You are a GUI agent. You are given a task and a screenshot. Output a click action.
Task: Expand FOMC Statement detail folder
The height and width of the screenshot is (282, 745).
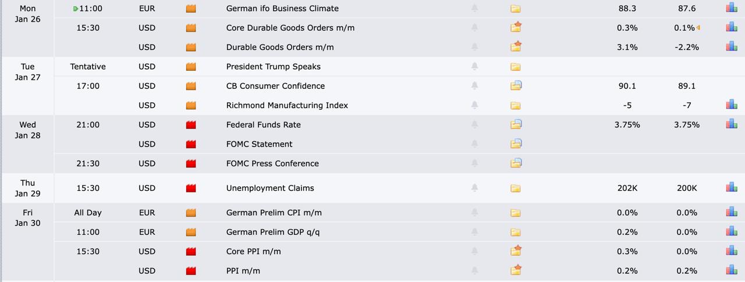point(516,144)
